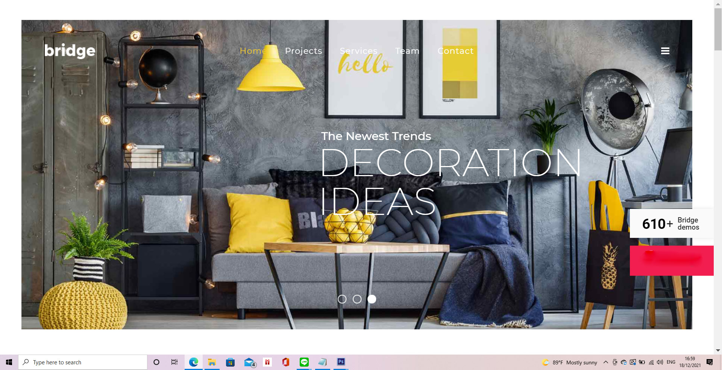Screen dimensions: 722x370
Task: Focus the taskbar search box
Action: pos(83,362)
